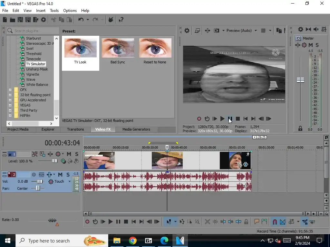Image resolution: width=330 pixels, height=247 pixels.
Task: Click the Master volume fader handle
Action: tap(300, 80)
